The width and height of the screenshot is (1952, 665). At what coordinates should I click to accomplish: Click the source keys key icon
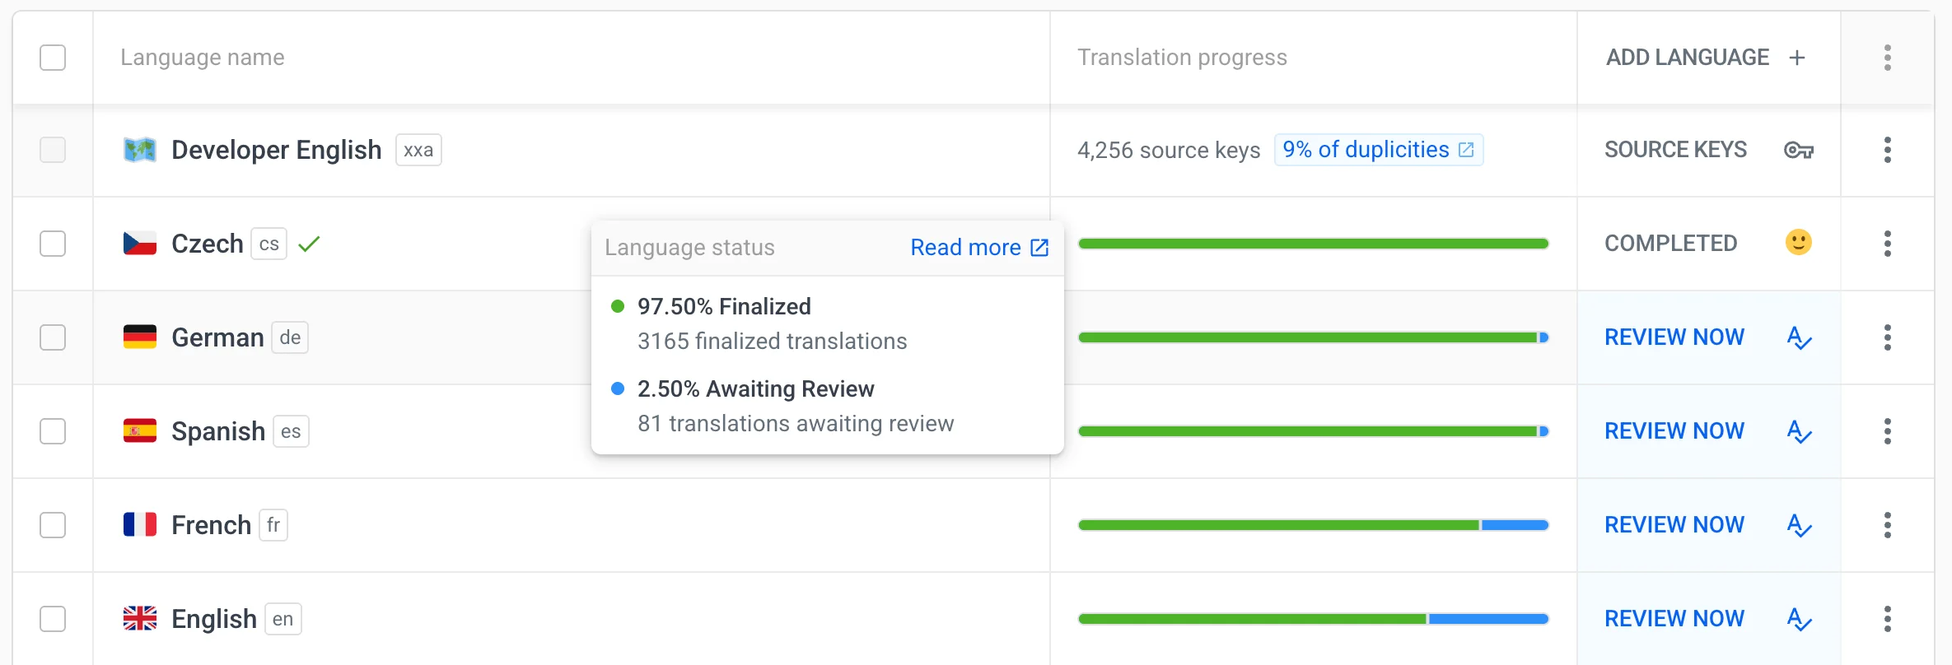click(x=1798, y=150)
